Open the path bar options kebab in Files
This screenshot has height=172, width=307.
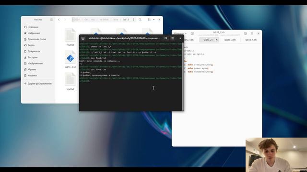pos(133,20)
